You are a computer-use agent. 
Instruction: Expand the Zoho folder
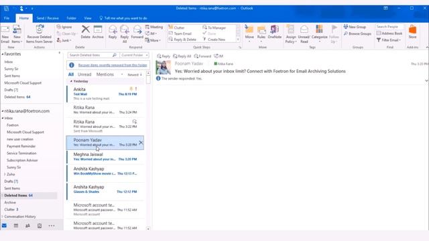click(x=5, y=174)
